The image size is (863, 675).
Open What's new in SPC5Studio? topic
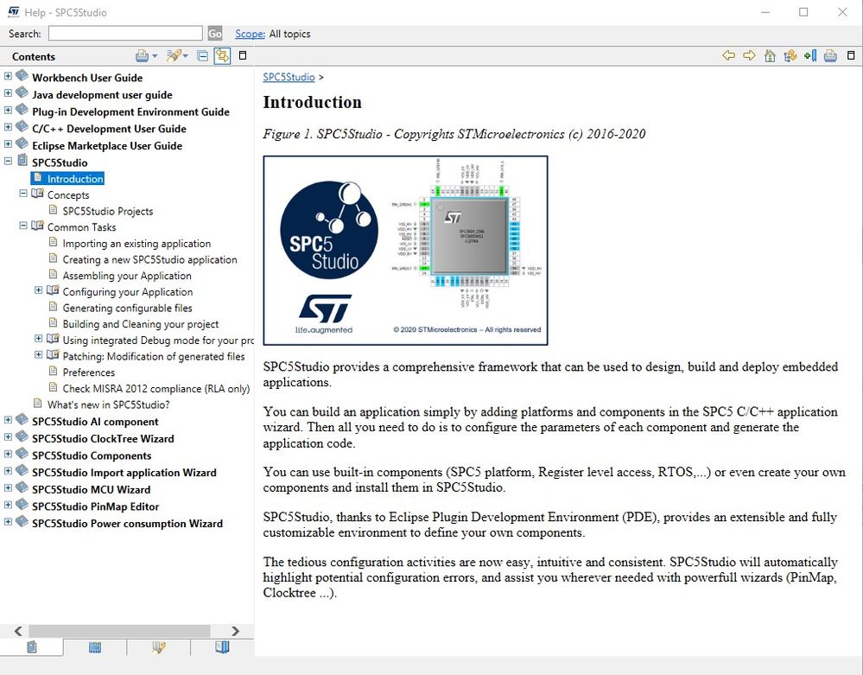click(x=109, y=404)
